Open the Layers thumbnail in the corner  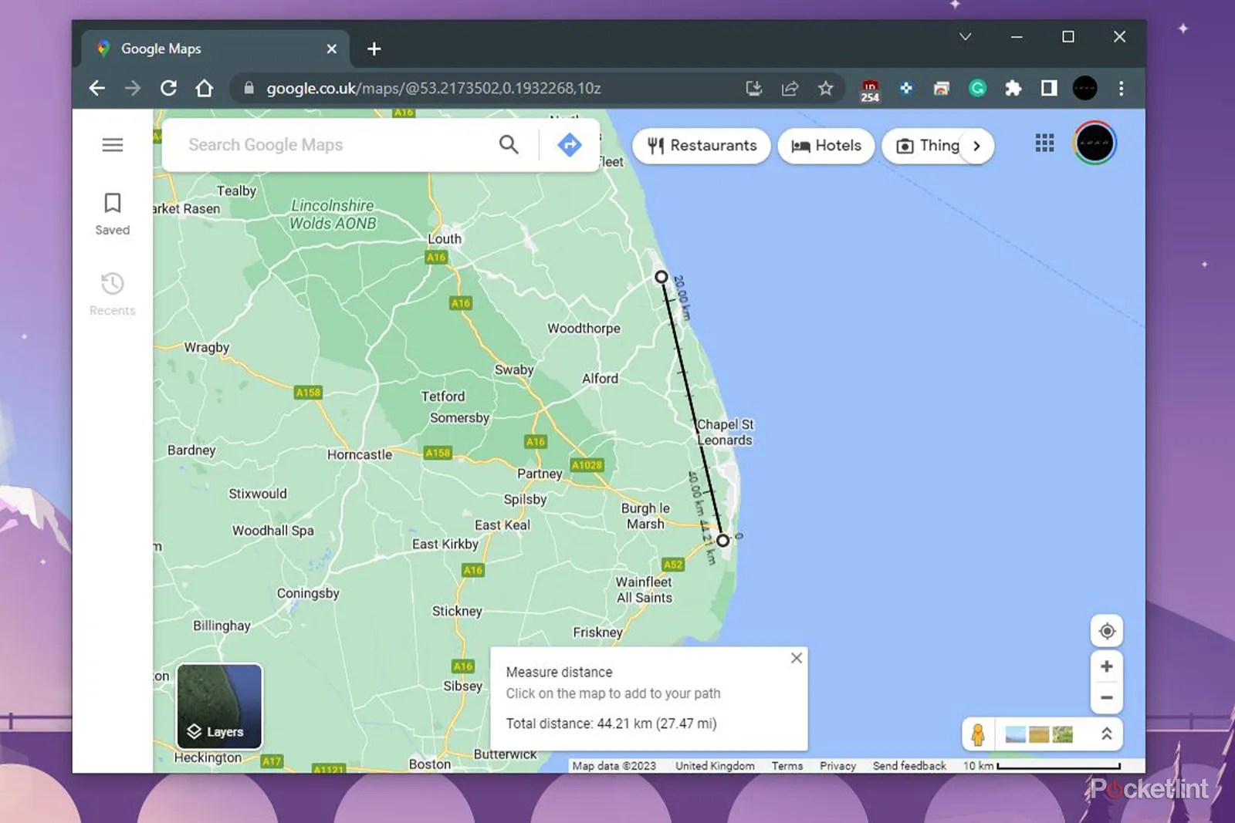click(x=218, y=705)
